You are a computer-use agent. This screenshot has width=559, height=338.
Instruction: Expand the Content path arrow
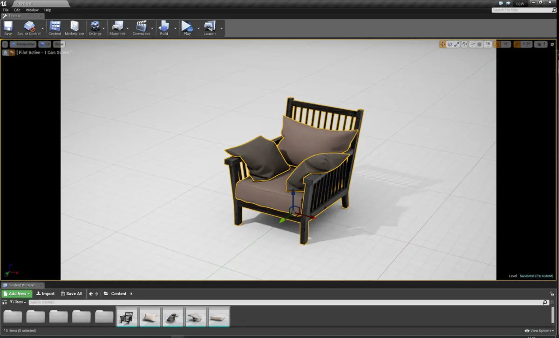click(131, 294)
